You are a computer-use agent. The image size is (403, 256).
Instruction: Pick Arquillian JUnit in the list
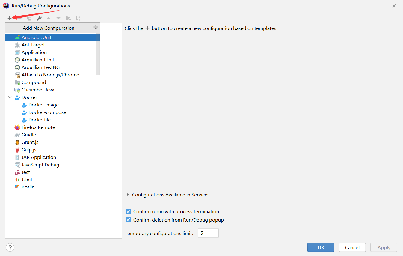tap(51, 60)
